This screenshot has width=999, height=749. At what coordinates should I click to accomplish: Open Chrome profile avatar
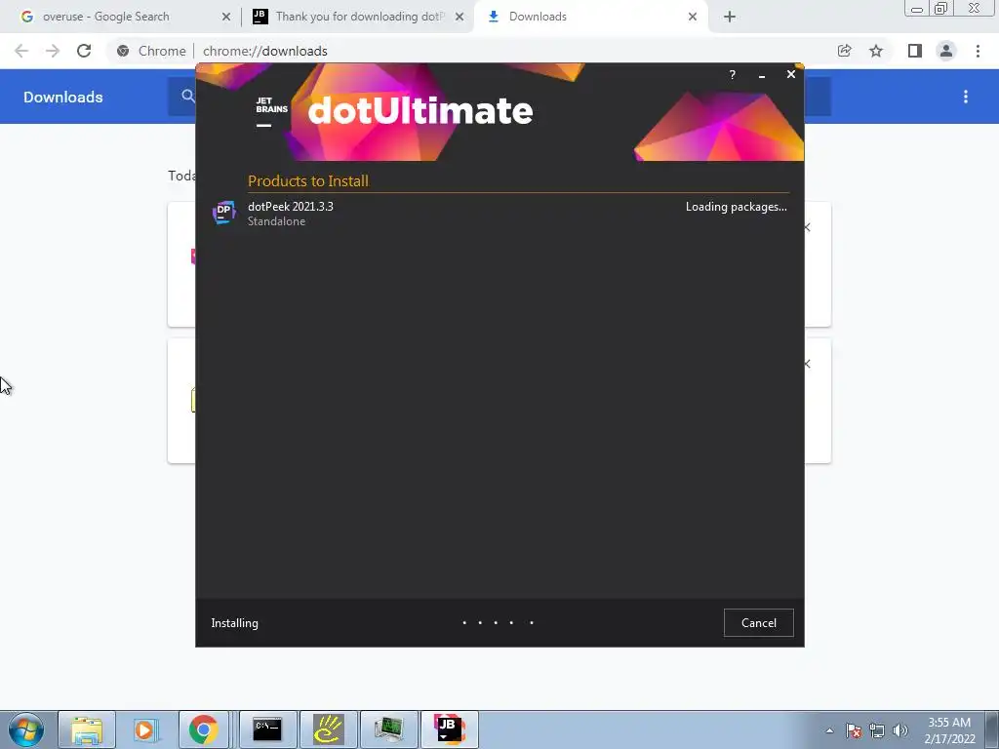click(946, 51)
